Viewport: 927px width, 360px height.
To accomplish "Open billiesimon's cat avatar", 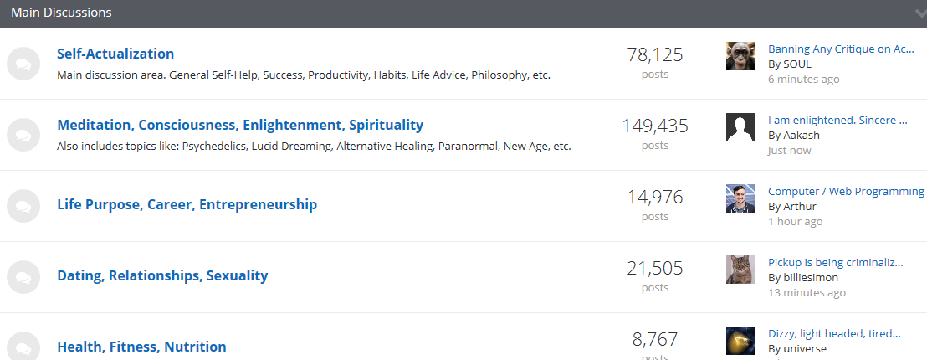I will pyautogui.click(x=740, y=270).
